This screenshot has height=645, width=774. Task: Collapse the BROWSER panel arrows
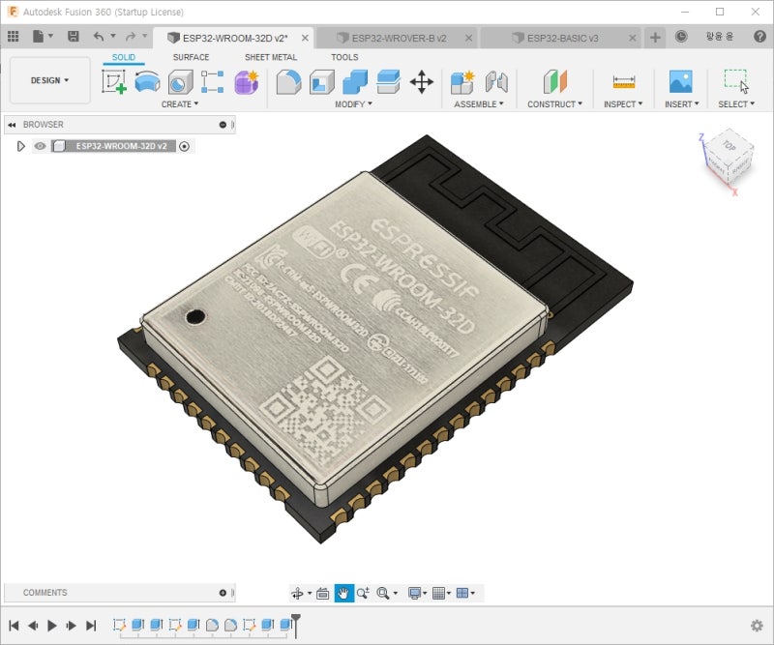tap(12, 125)
